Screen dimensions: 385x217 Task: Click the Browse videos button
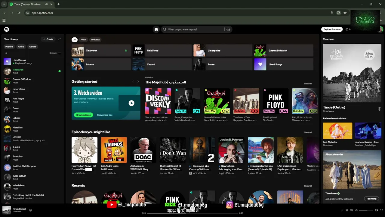[83, 115]
